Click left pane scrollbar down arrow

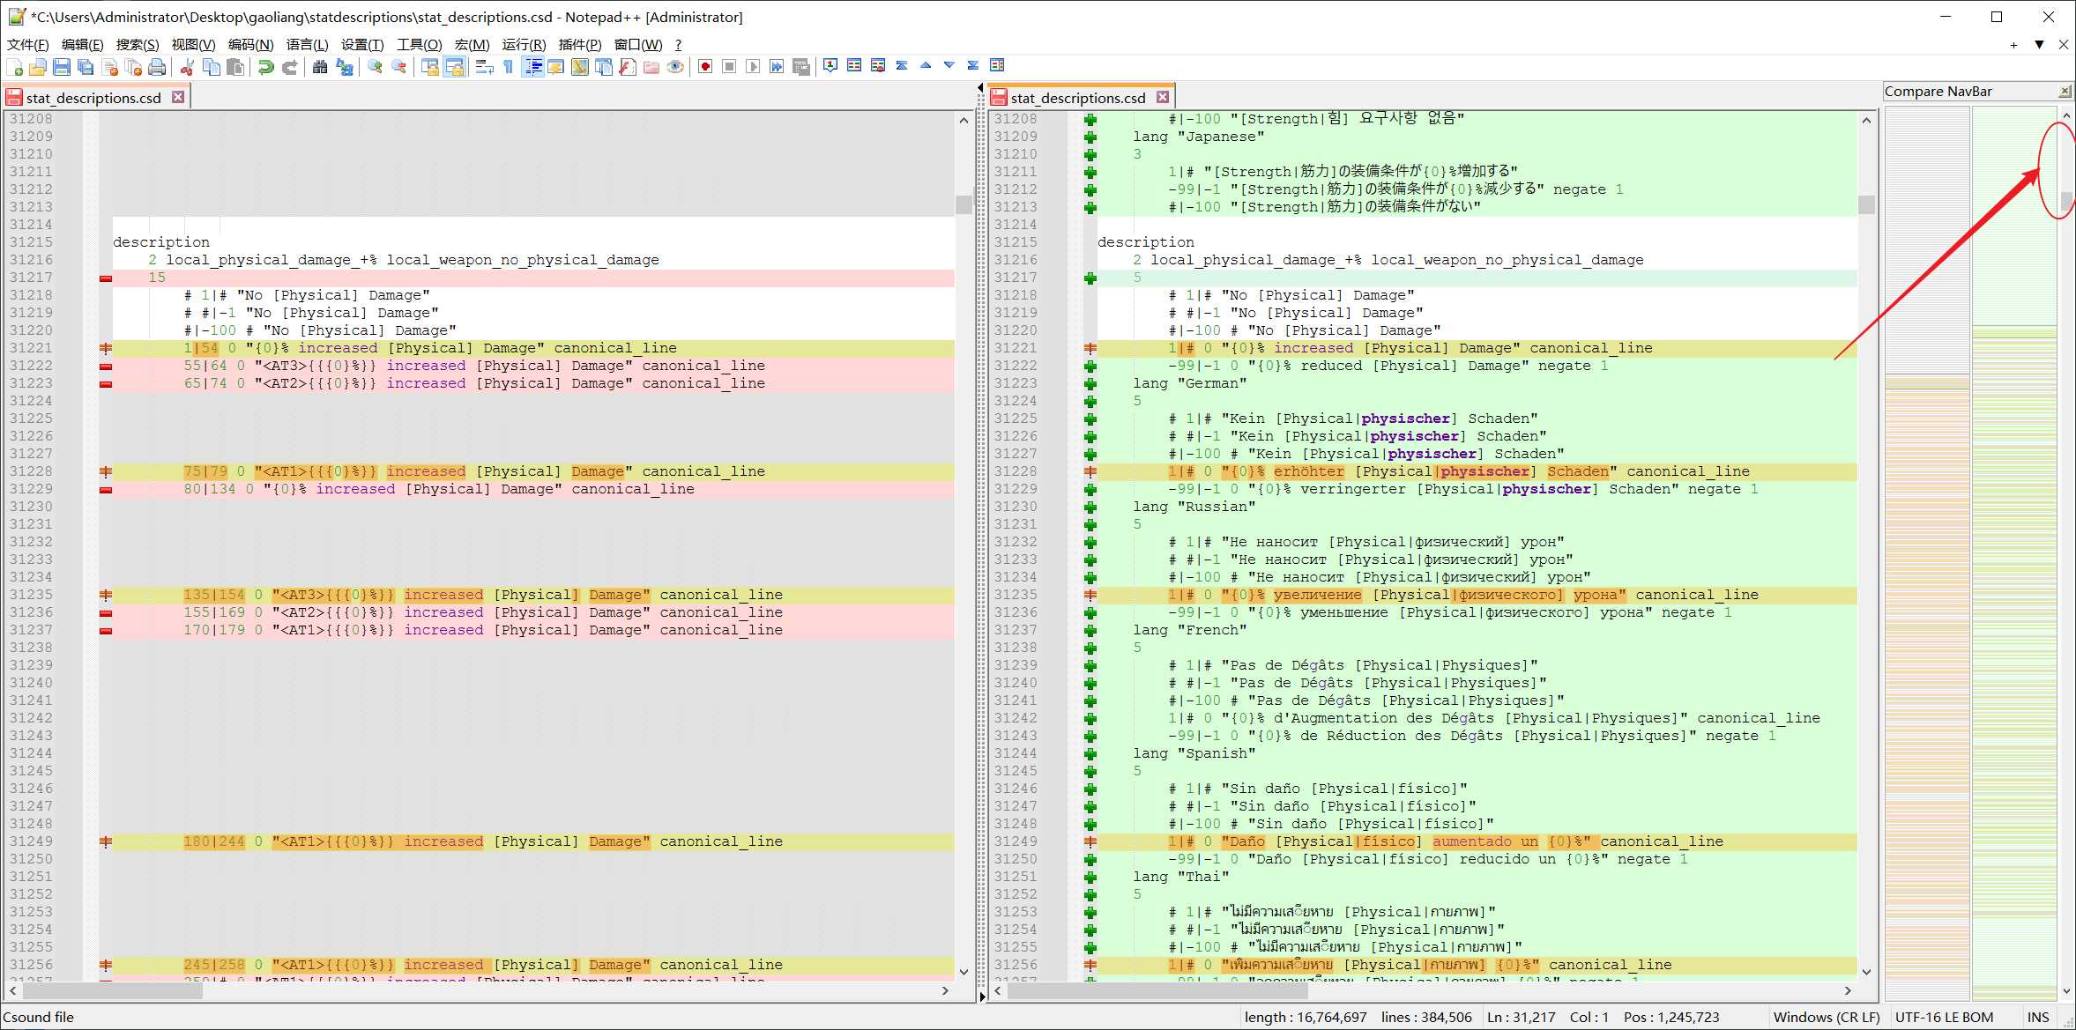click(964, 972)
